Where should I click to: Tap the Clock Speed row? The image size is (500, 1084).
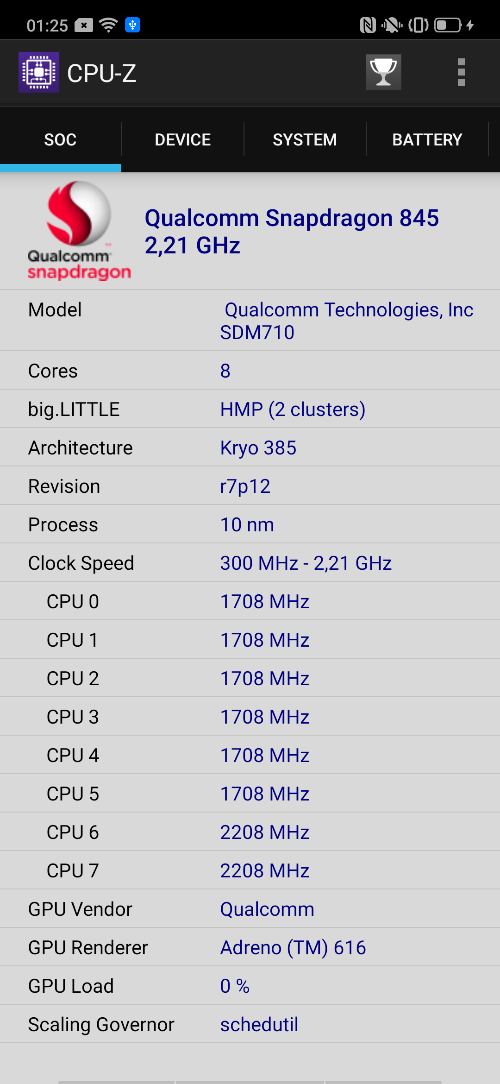[x=250, y=563]
